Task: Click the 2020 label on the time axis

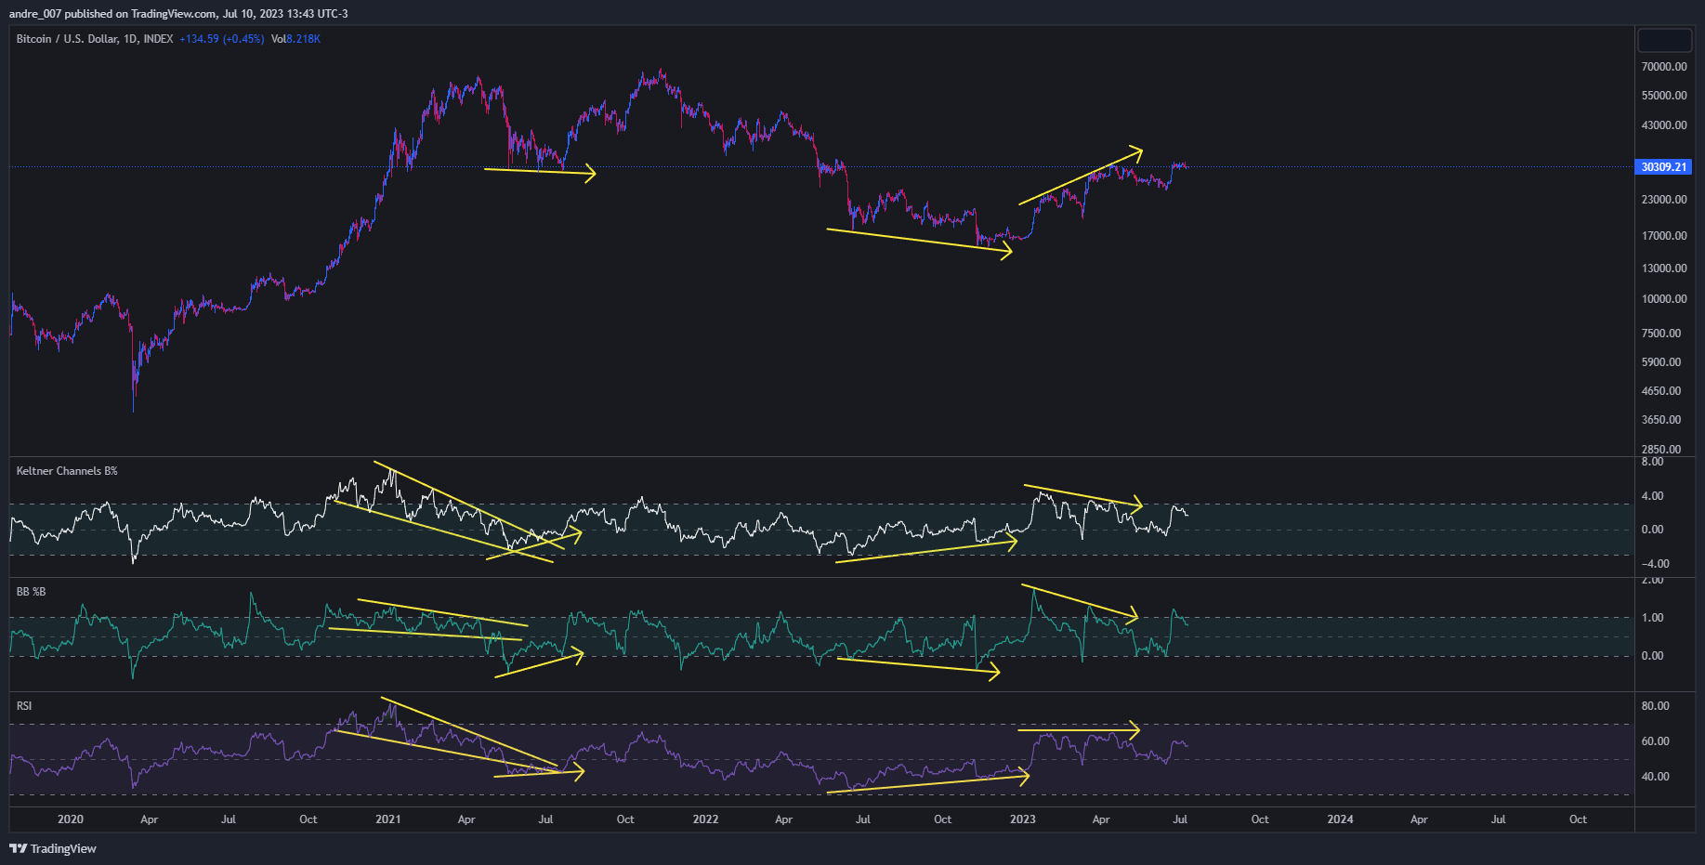Action: pos(71,819)
